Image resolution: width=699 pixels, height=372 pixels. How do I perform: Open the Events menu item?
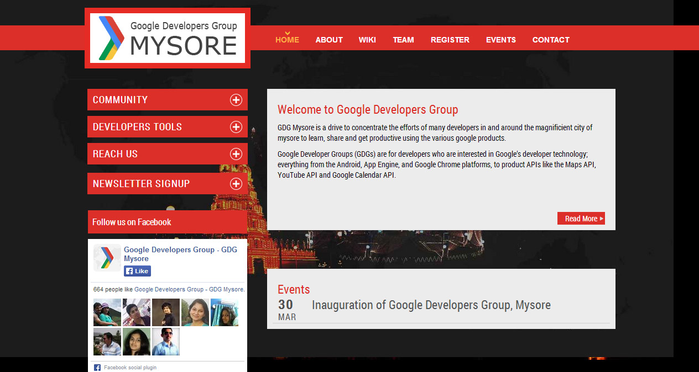pyautogui.click(x=500, y=40)
